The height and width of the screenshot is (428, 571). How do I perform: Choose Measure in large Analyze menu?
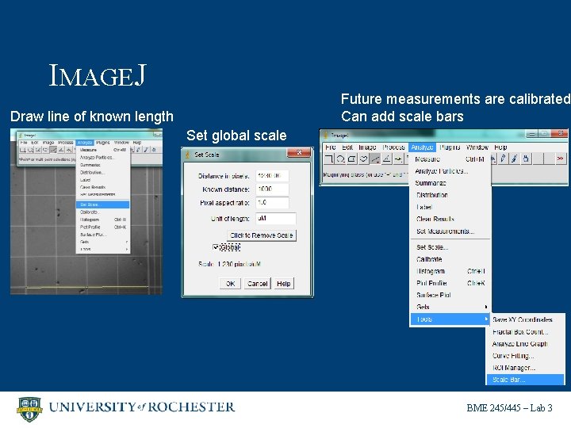[x=450, y=159]
